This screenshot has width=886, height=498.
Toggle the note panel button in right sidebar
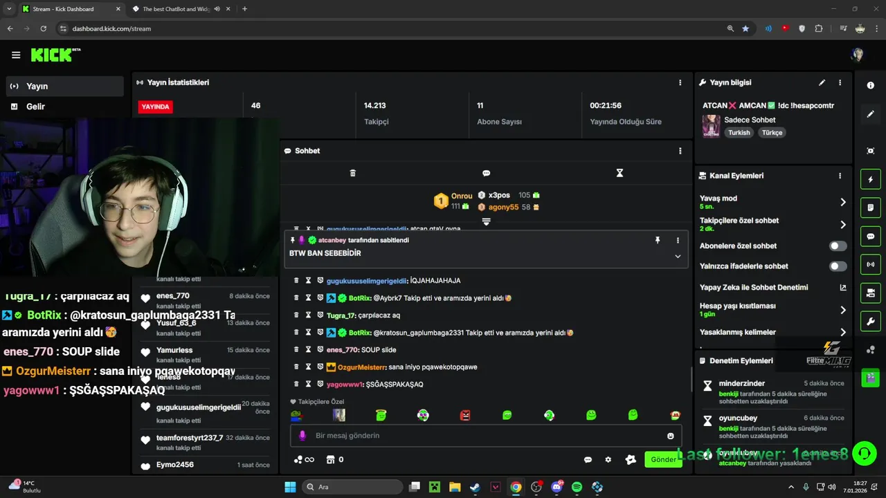coord(871,207)
